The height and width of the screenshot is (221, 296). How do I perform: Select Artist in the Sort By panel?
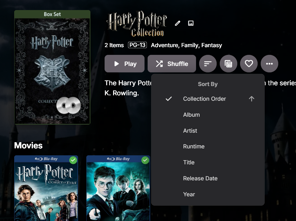click(190, 131)
